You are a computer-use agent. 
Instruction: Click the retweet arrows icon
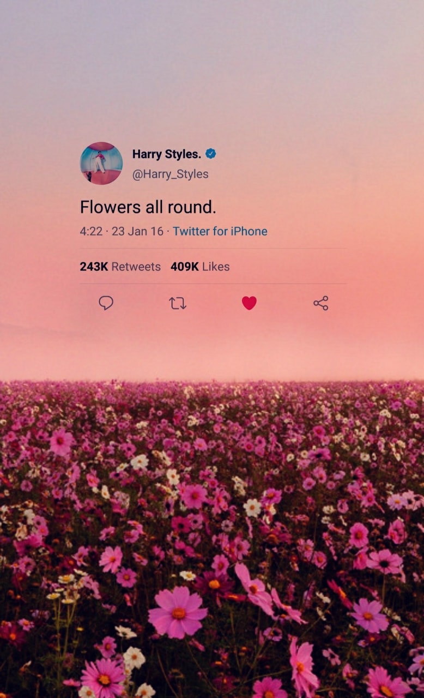tap(178, 303)
